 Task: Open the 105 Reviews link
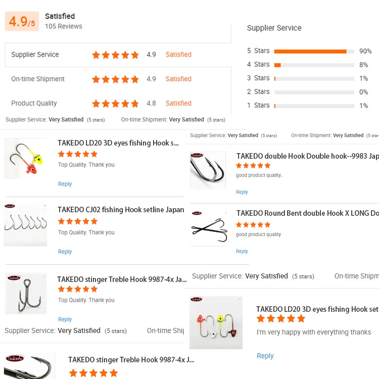tap(63, 26)
